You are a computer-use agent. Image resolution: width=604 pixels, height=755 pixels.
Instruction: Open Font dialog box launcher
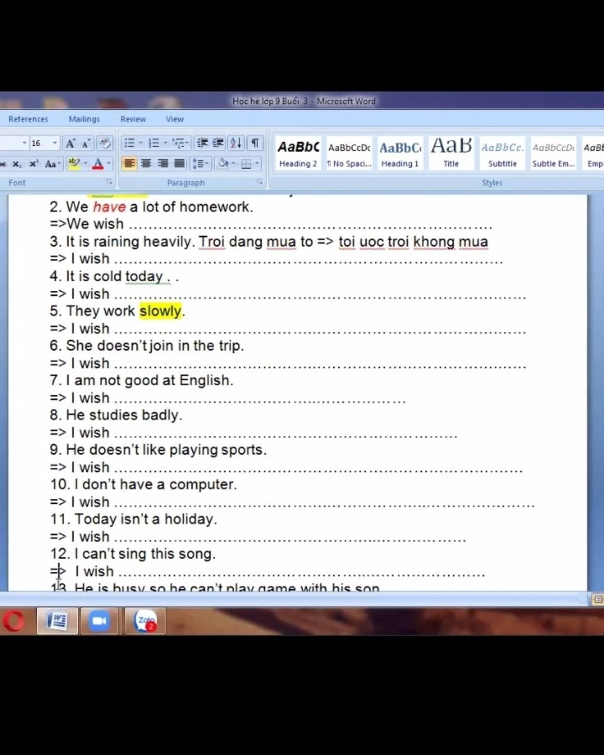point(110,183)
